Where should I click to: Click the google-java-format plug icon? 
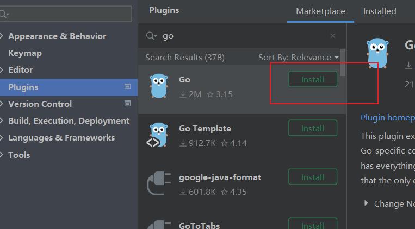coord(158,184)
